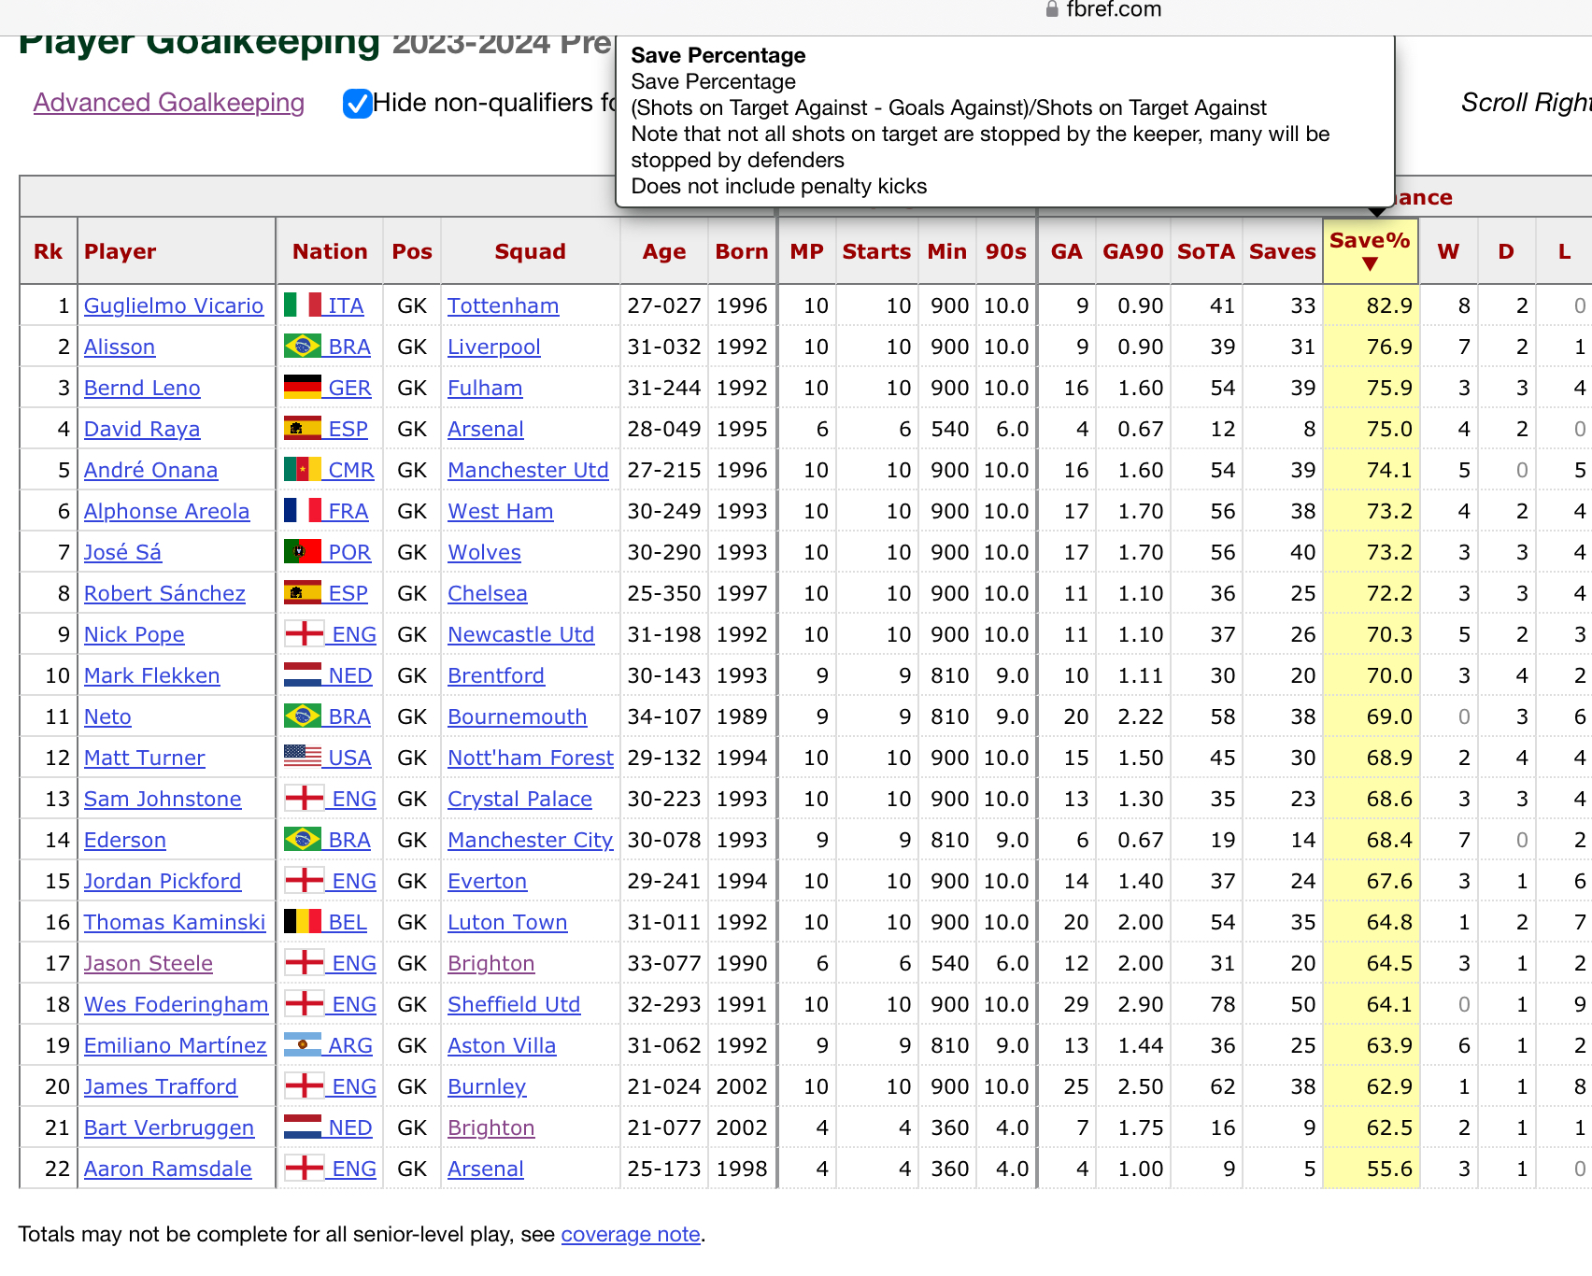Image resolution: width=1592 pixels, height=1276 pixels.
Task: Click Brazil flag in Ederson's row
Action: [303, 839]
